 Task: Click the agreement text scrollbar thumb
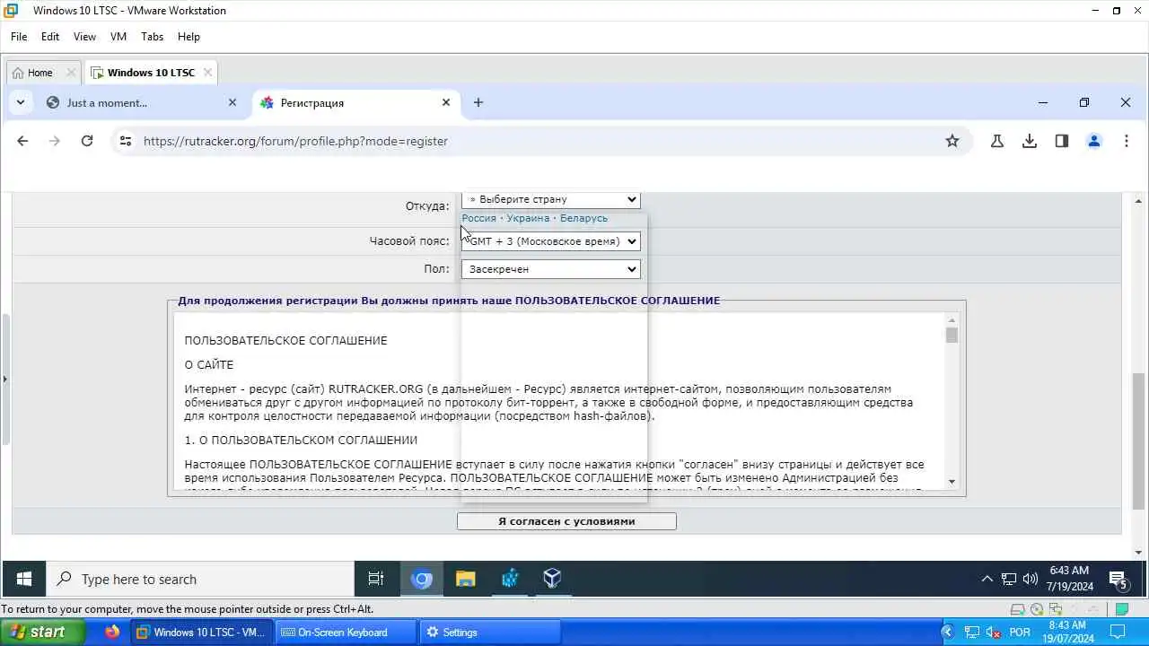tap(952, 336)
